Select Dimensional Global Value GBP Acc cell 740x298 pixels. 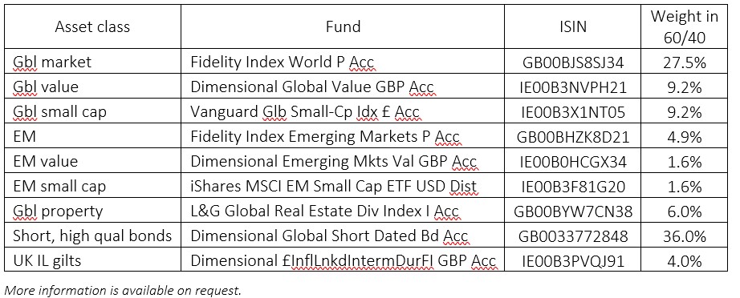[x=343, y=87]
